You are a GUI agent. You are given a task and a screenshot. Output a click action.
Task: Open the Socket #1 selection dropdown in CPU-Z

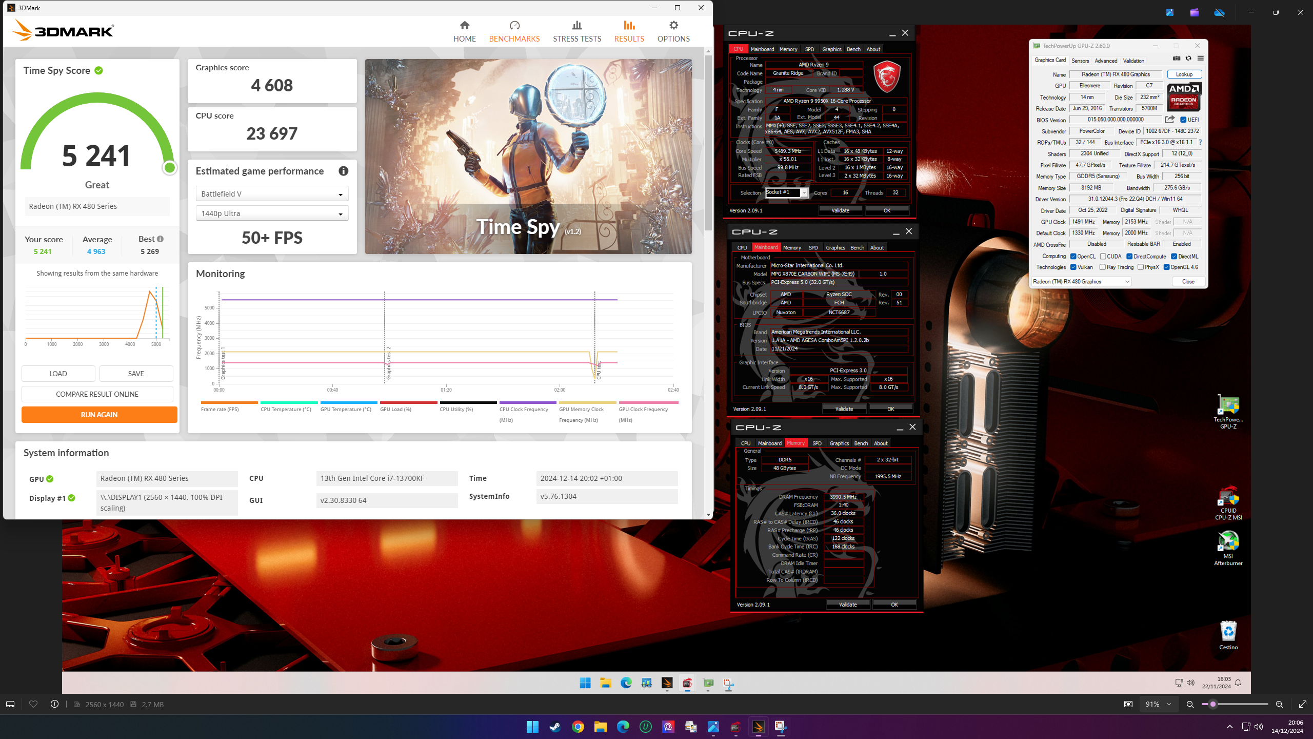click(786, 192)
